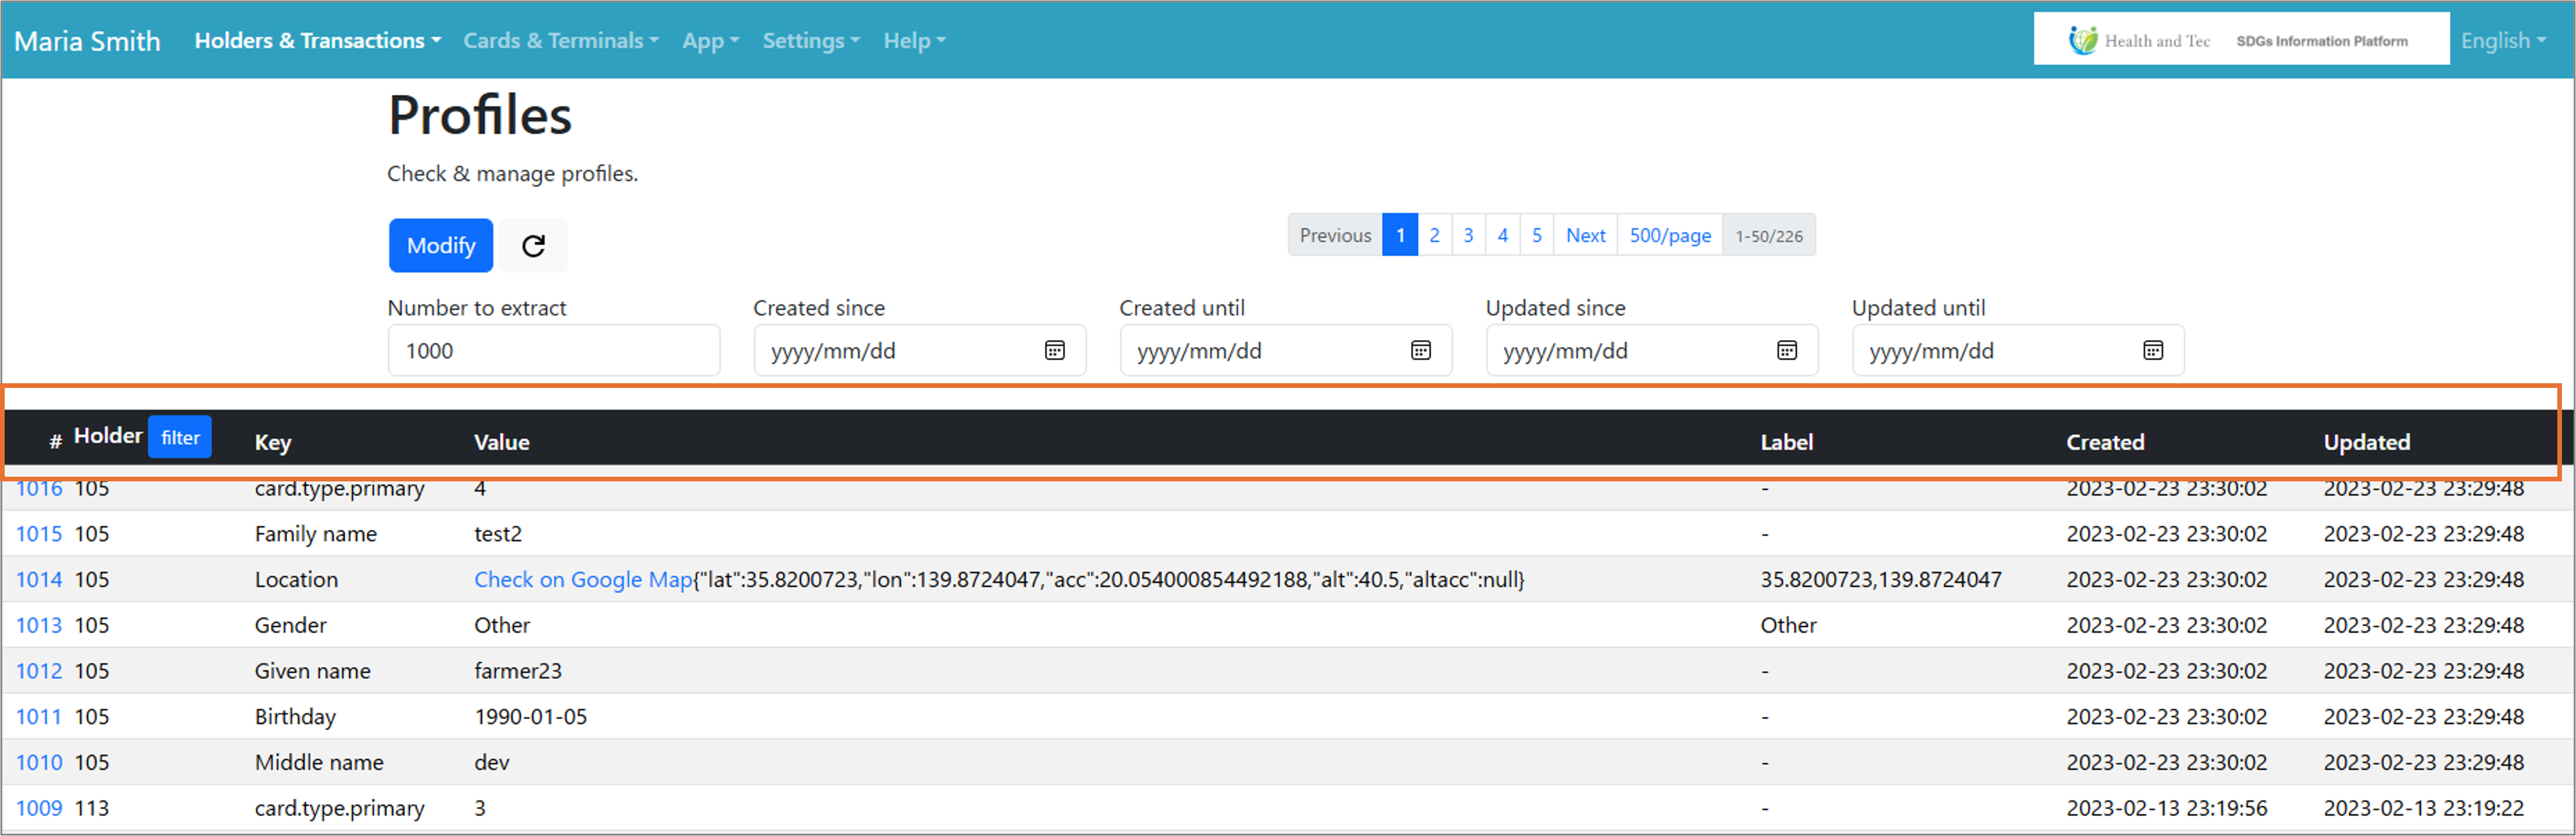This screenshot has height=836, width=2576.
Task: Click Next in the pagination
Action: click(1585, 236)
